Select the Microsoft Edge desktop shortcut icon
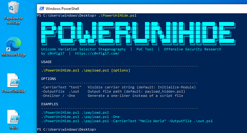Image resolution: width=247 pixels, height=133 pixels. (x=14, y=44)
